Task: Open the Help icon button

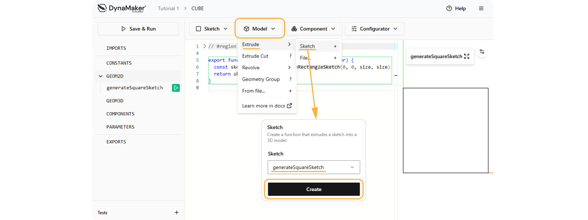Action: [x=449, y=8]
